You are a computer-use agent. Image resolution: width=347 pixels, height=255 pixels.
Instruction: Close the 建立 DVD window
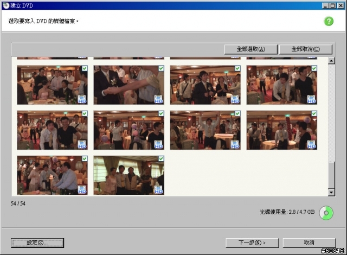[x=341, y=6]
